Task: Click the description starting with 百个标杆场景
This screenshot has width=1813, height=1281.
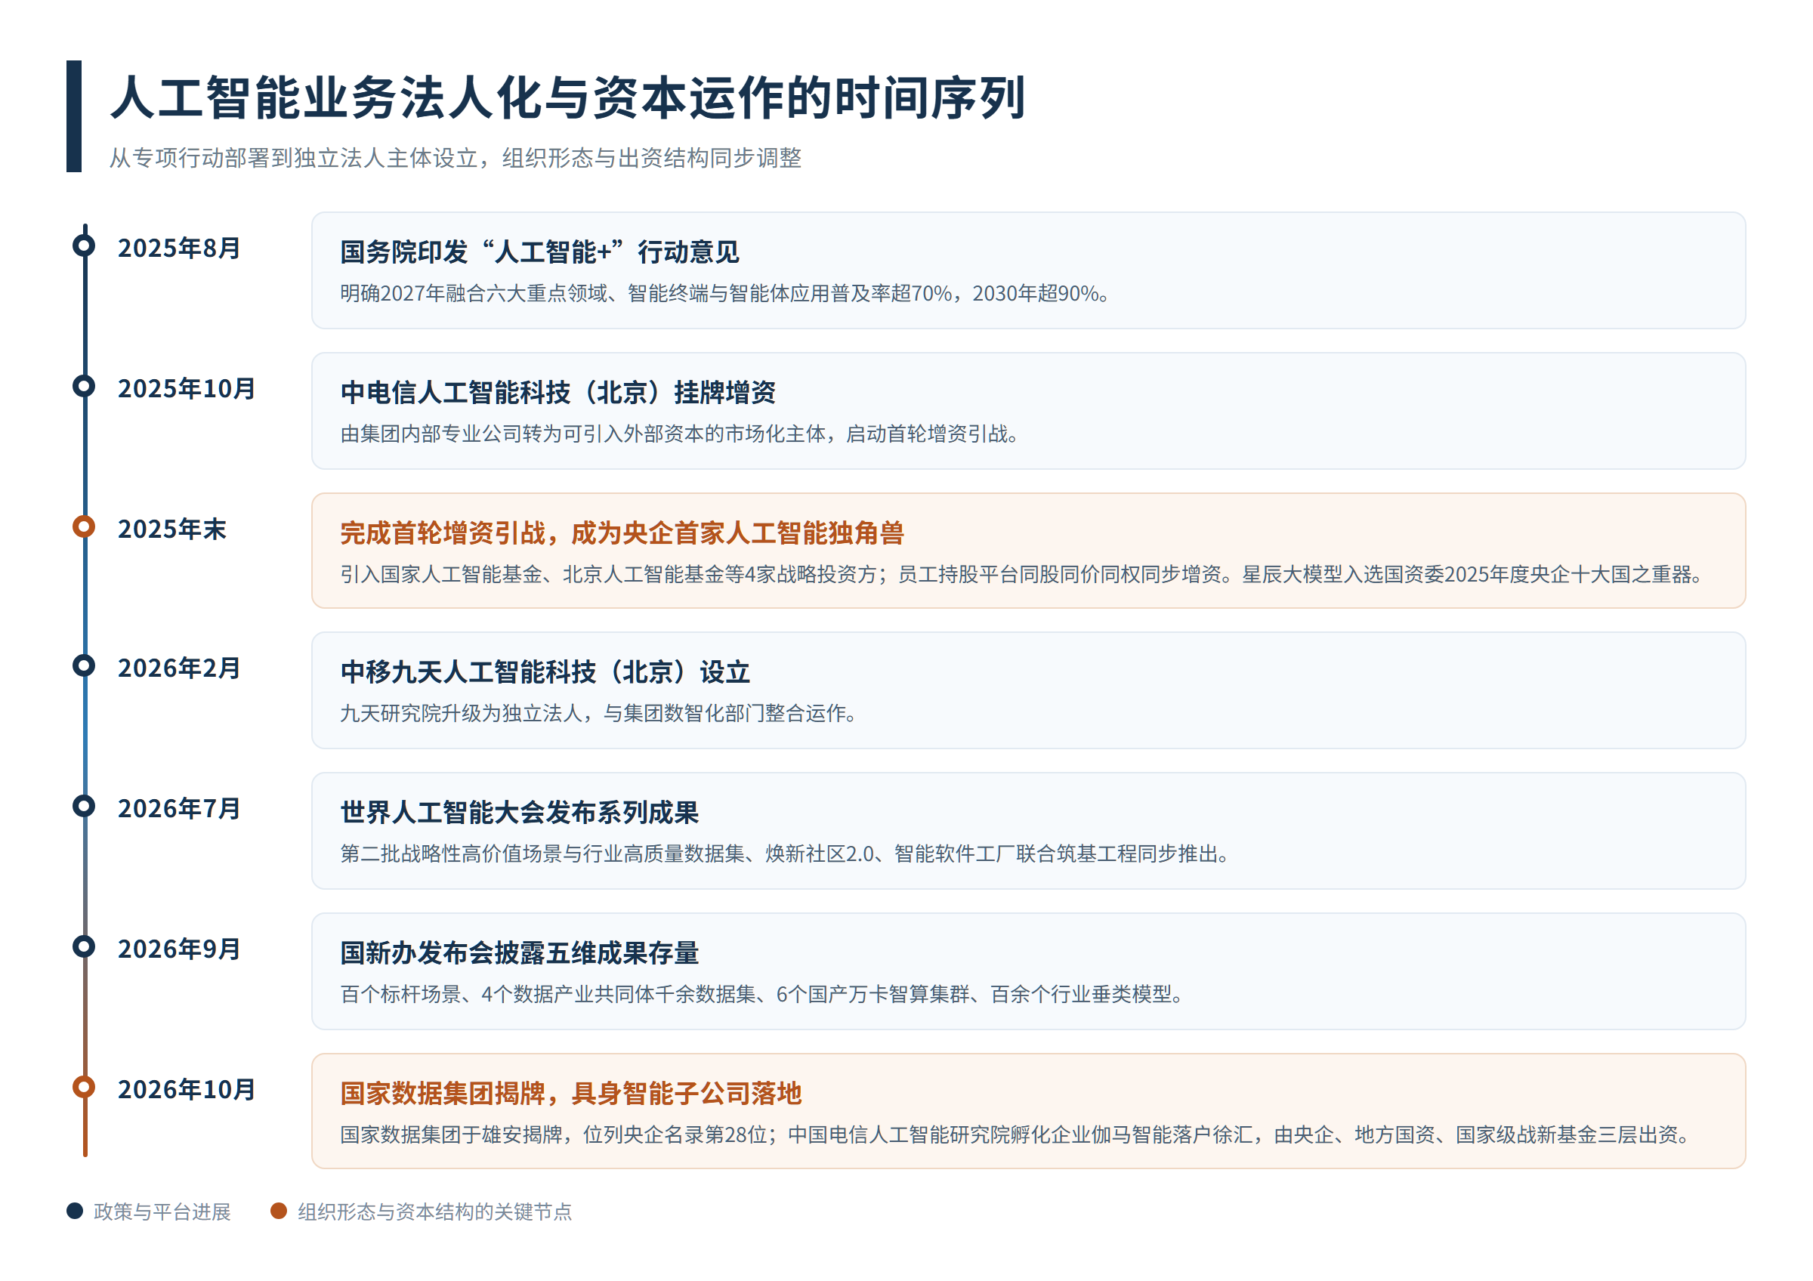Action: click(763, 995)
